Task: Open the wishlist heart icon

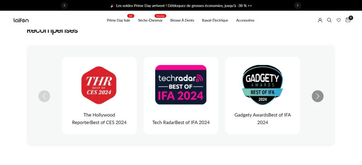Action: 338,20
